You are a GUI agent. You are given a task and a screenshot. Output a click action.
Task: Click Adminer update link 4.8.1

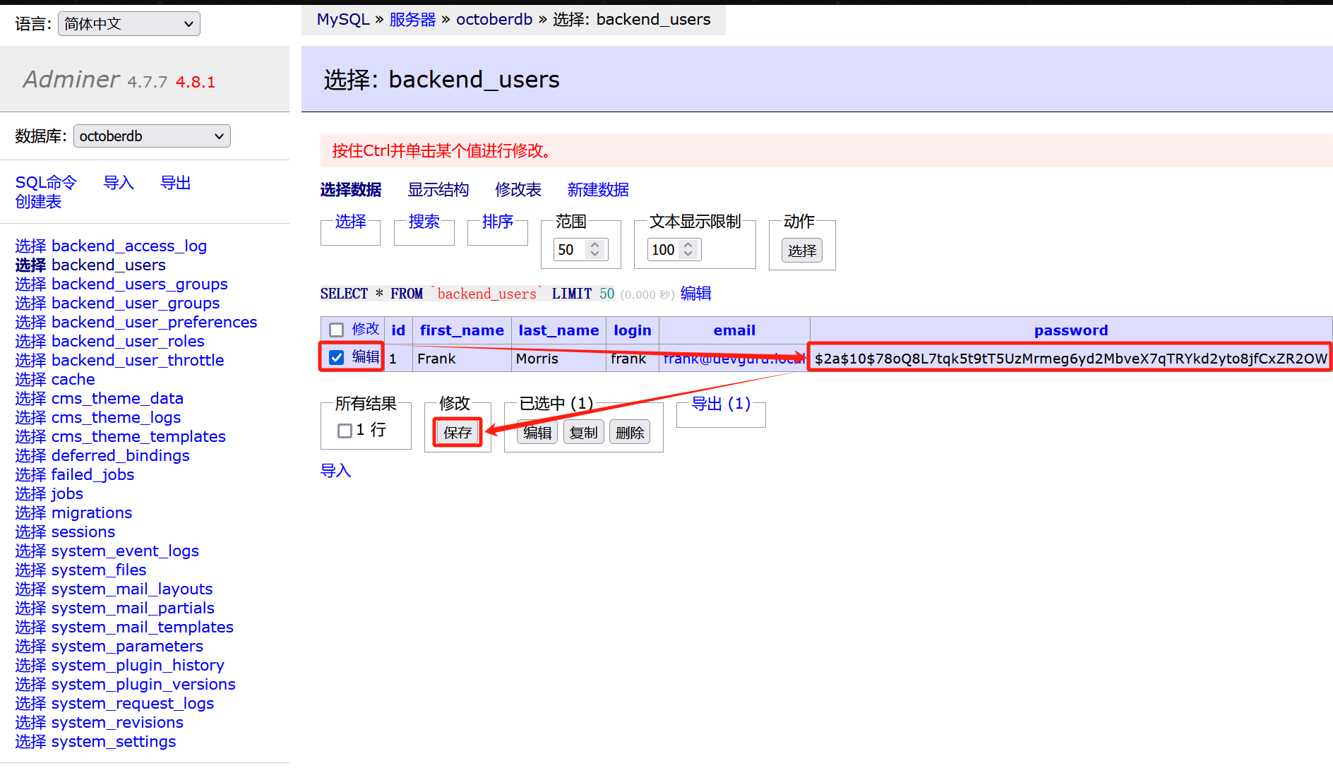tap(195, 81)
